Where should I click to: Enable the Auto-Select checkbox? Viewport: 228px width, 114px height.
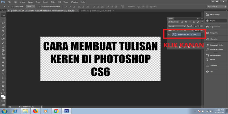pyautogui.click(x=12, y=7)
